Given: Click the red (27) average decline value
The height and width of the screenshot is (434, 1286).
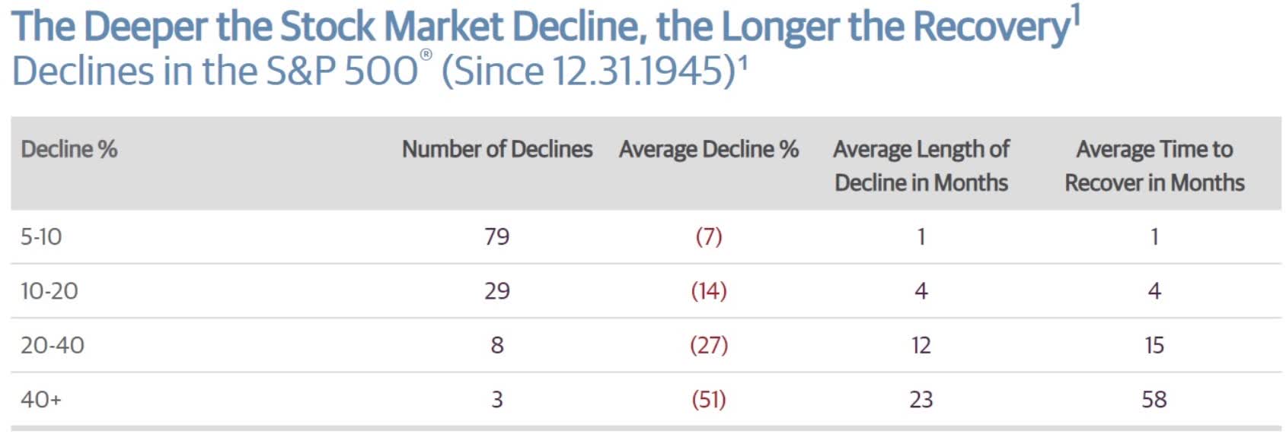Looking at the screenshot, I should point(709,345).
